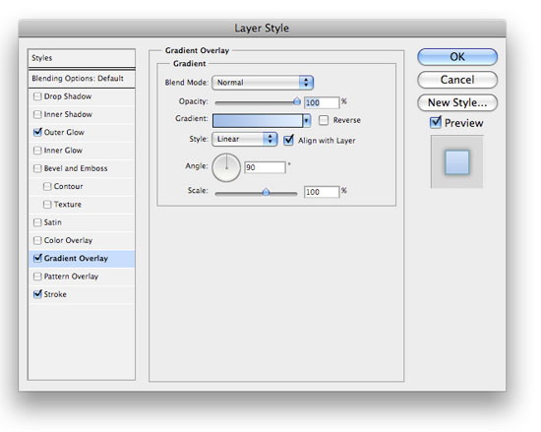Screen dimensions: 541x432
Task: Select the Color Overlay label
Action: [x=68, y=240]
